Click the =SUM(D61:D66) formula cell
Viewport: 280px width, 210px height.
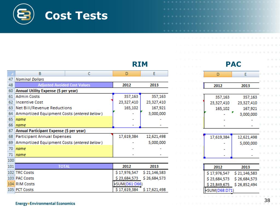point(128,184)
